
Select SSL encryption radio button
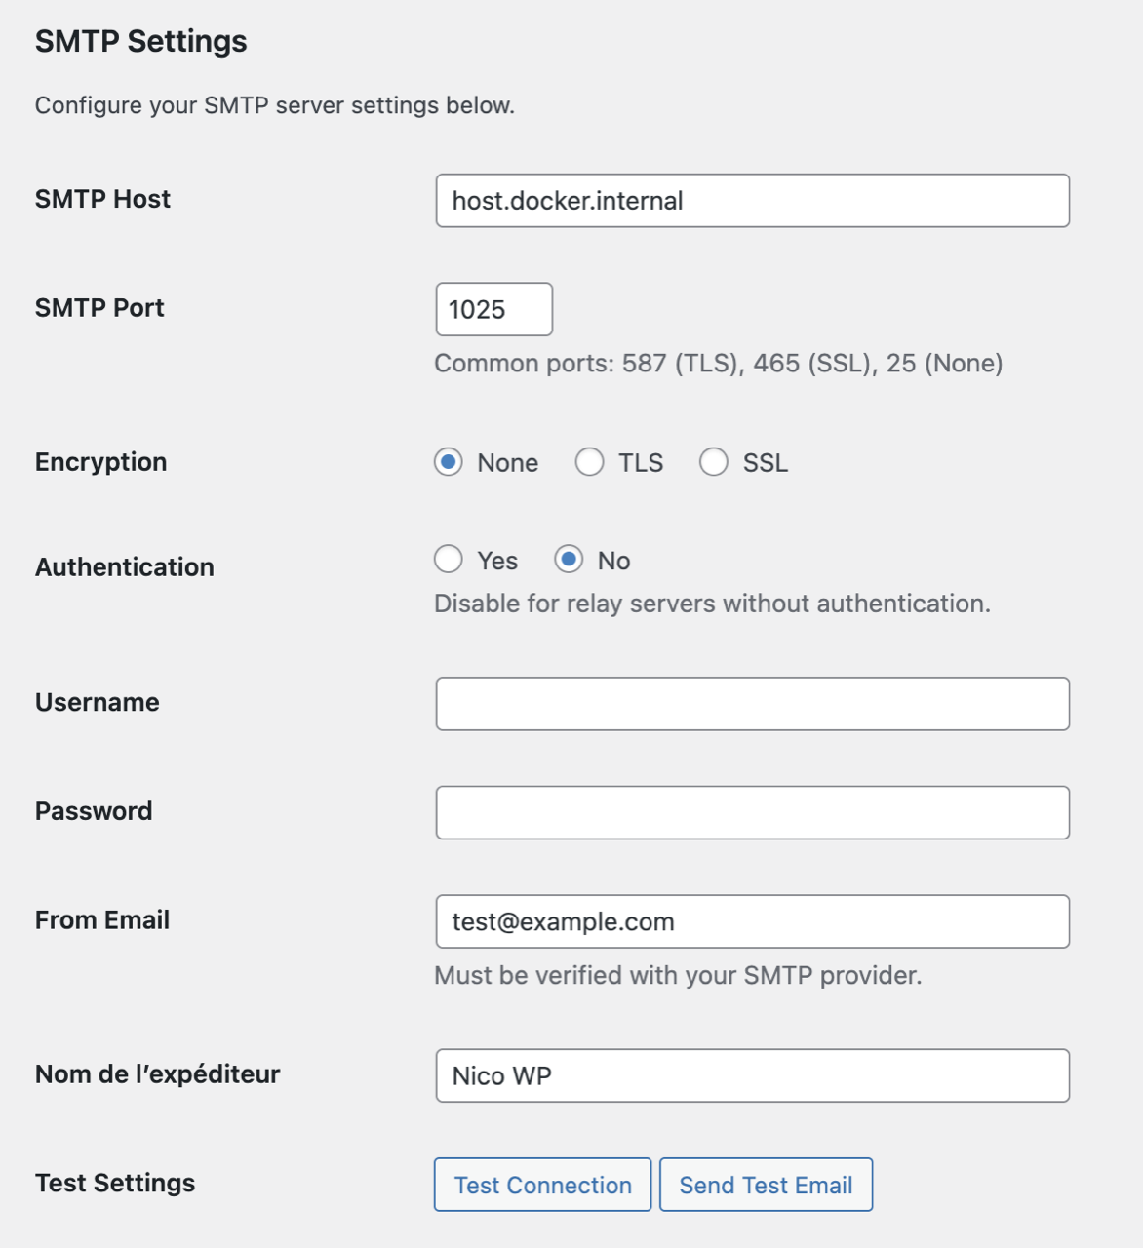point(714,462)
